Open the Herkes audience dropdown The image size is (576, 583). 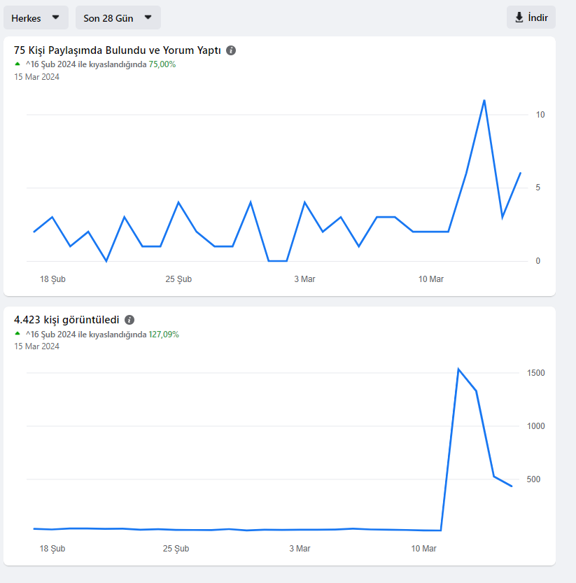click(36, 17)
